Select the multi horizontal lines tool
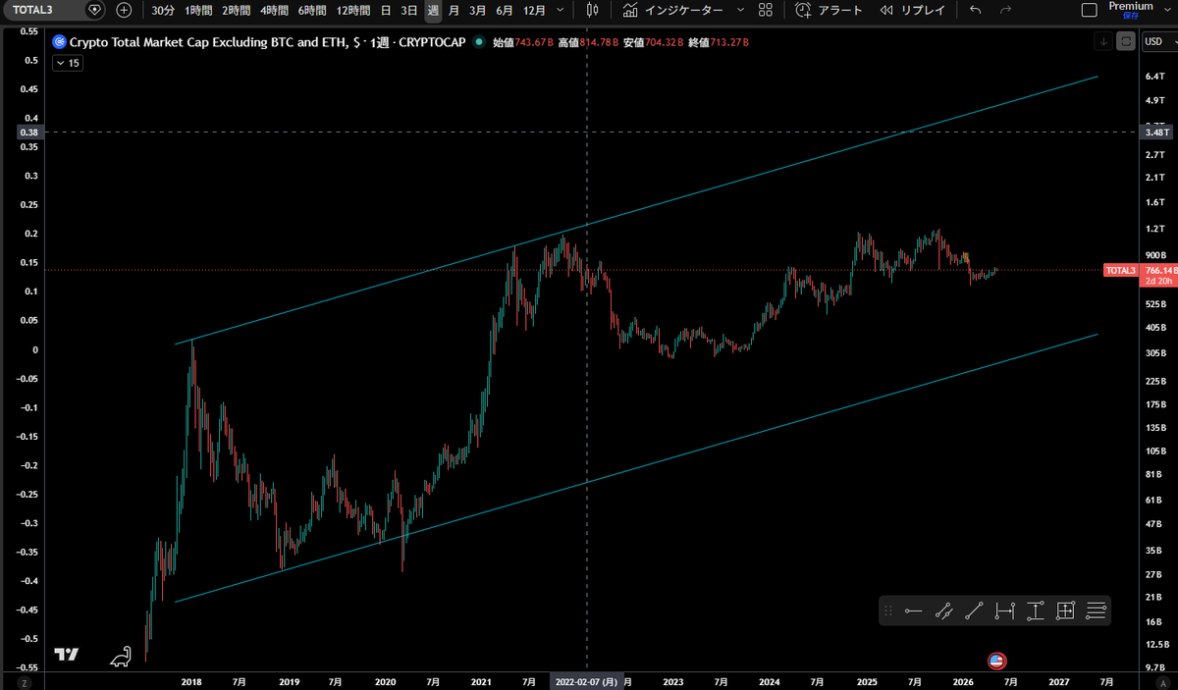1178x690 pixels. click(1096, 611)
